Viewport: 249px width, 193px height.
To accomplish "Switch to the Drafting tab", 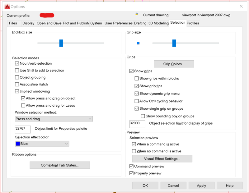I will [140, 23].
